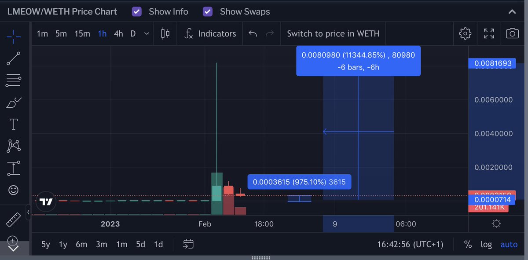Open chart settings gear
The width and height of the screenshot is (528, 260).
tap(465, 33)
